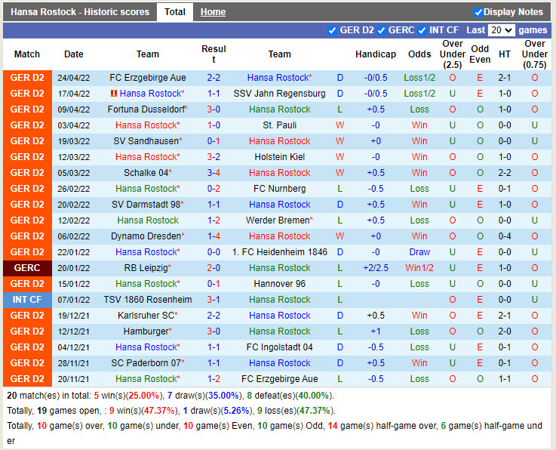Click the Odd Even column header

click(x=480, y=54)
